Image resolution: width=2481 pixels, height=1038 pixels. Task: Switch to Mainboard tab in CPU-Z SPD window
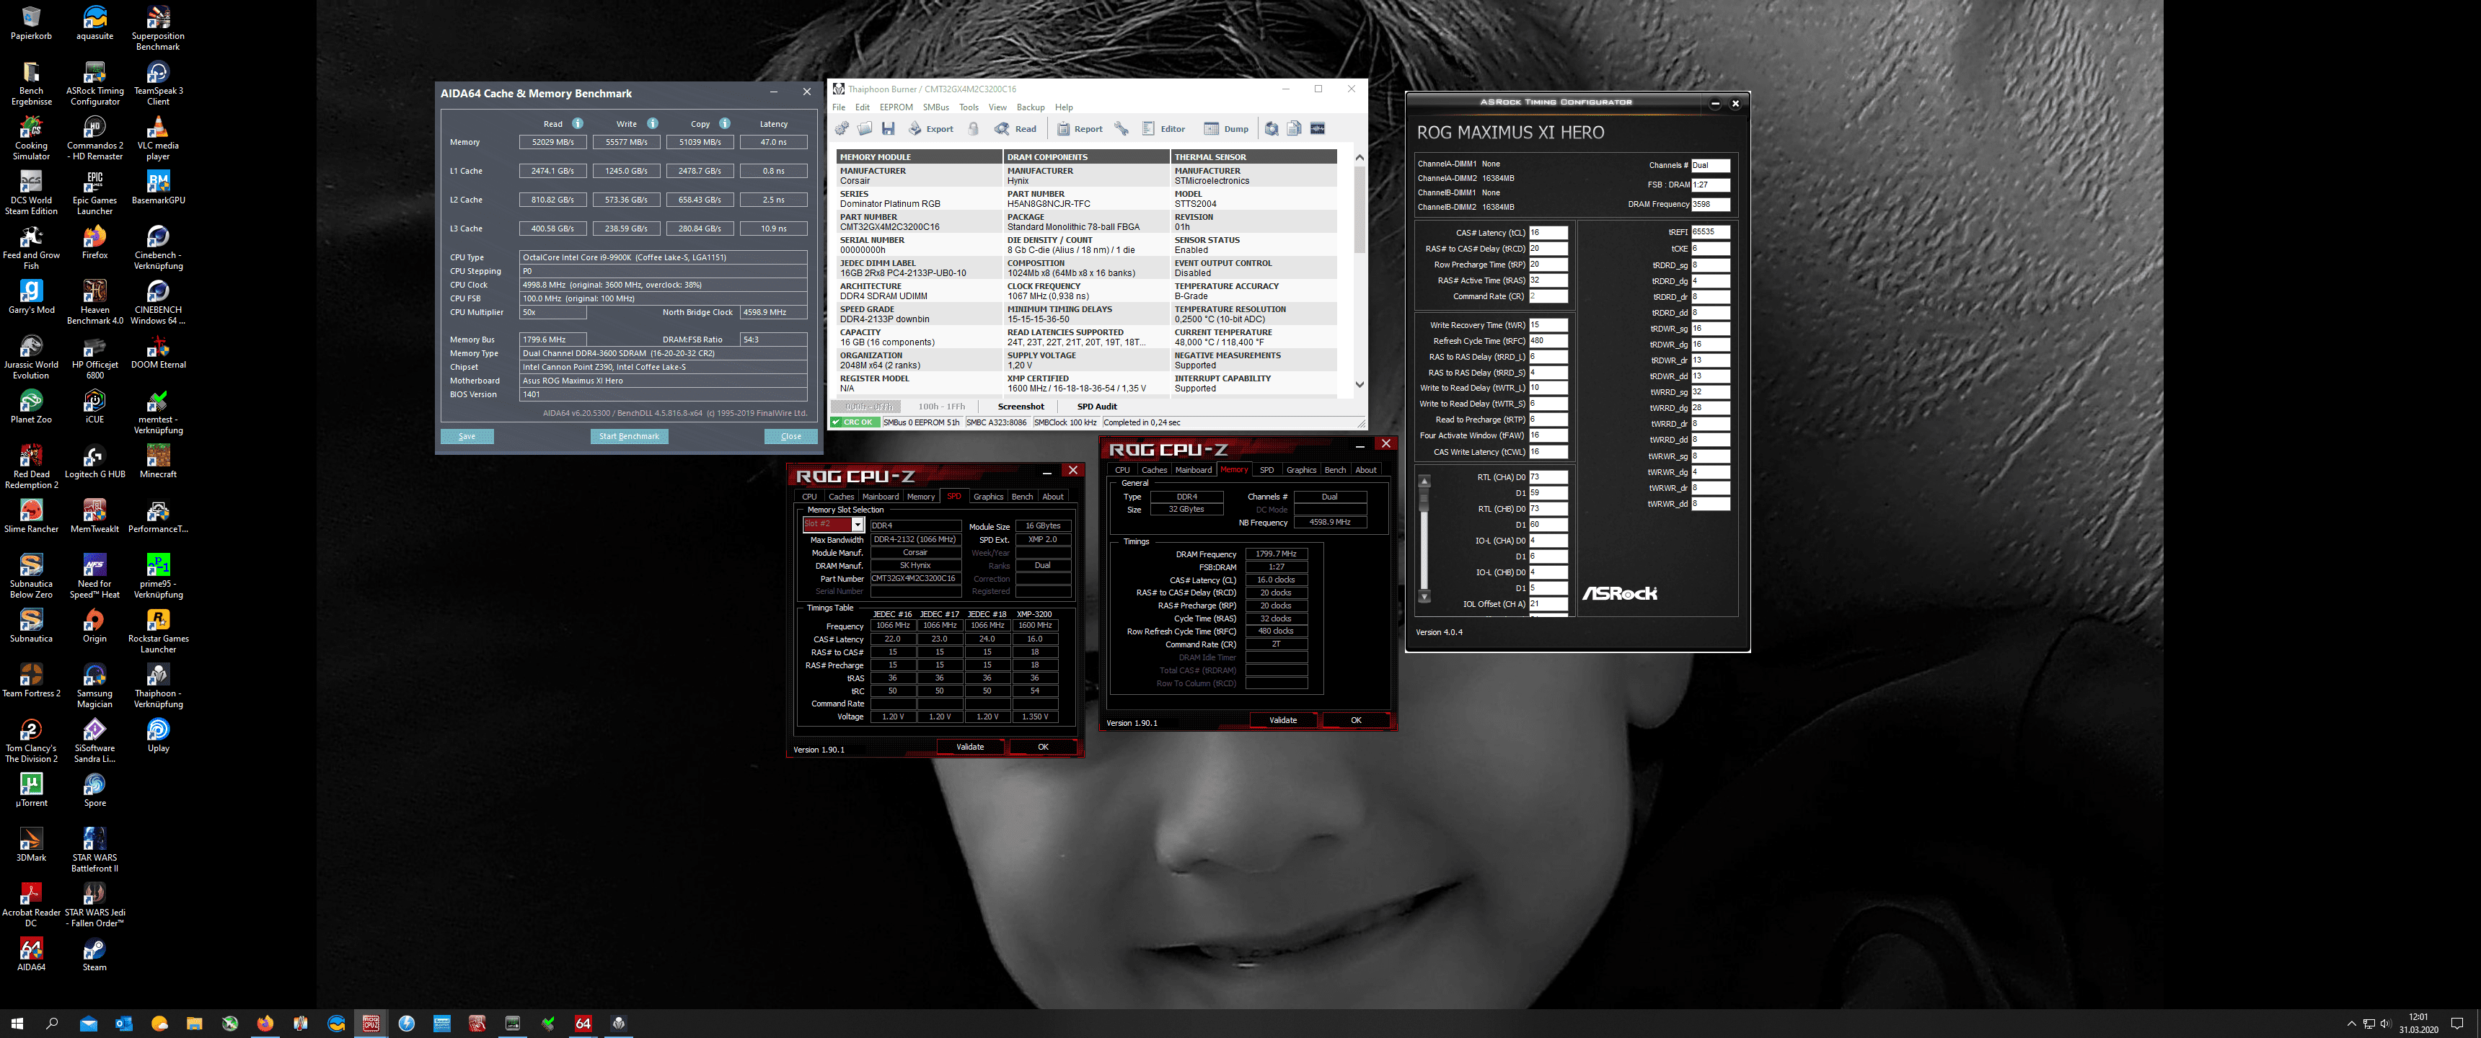coord(881,497)
